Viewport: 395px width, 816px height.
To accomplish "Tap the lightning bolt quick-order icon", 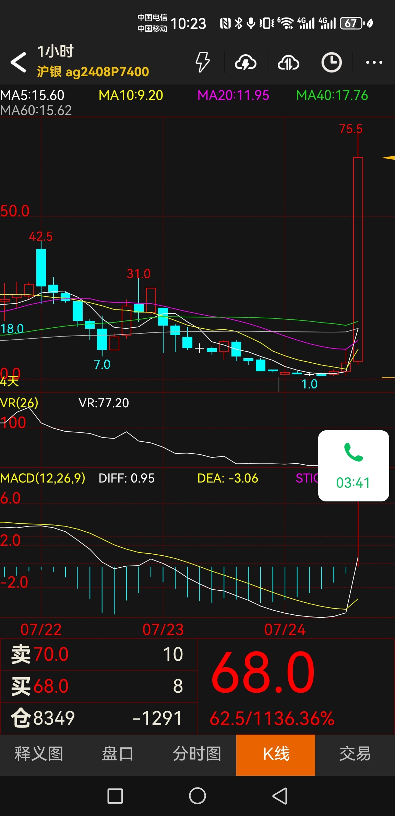I will coord(202,62).
